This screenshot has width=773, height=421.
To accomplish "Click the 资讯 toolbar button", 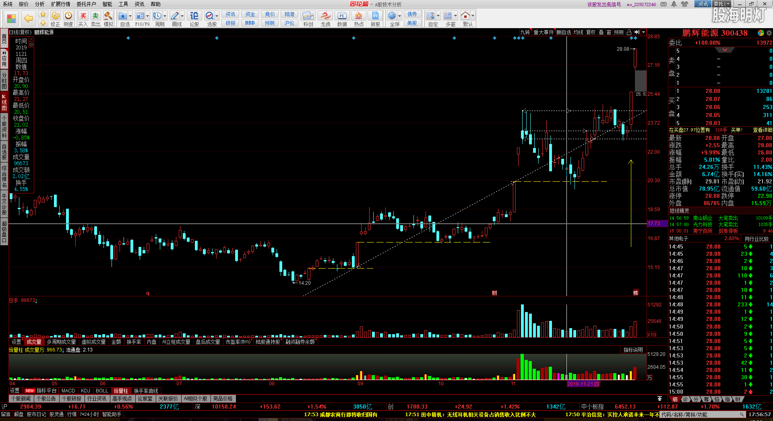I will pyautogui.click(x=230, y=14).
